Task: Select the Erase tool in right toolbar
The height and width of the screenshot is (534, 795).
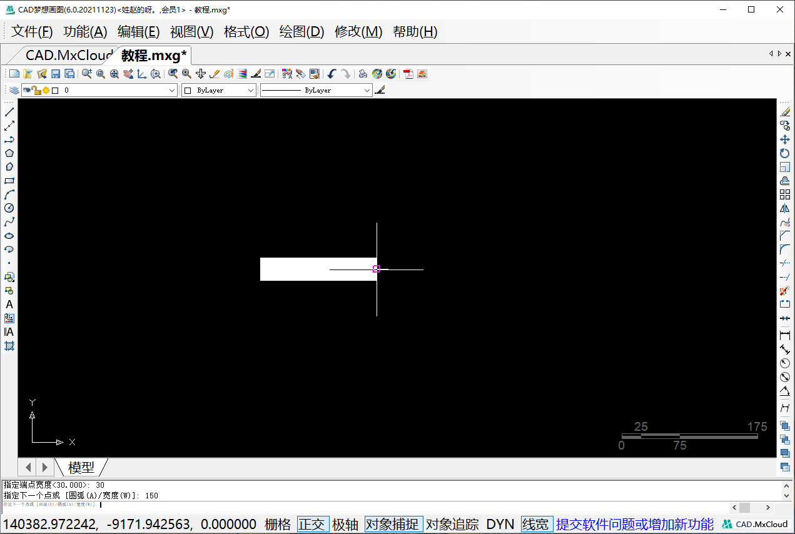Action: click(785, 112)
